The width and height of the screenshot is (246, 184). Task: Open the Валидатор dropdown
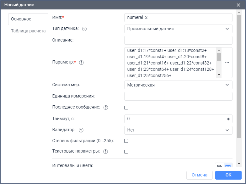pyautogui.click(x=178, y=130)
